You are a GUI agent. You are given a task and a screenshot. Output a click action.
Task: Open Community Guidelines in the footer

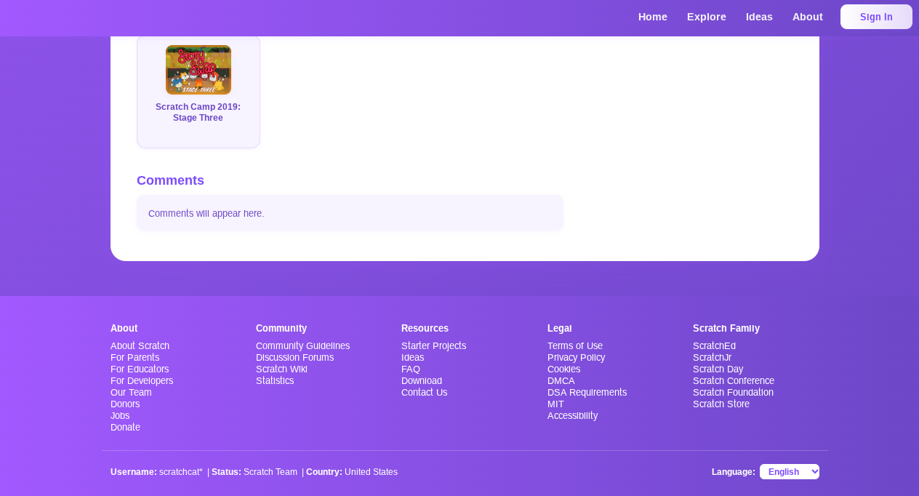[x=302, y=346]
